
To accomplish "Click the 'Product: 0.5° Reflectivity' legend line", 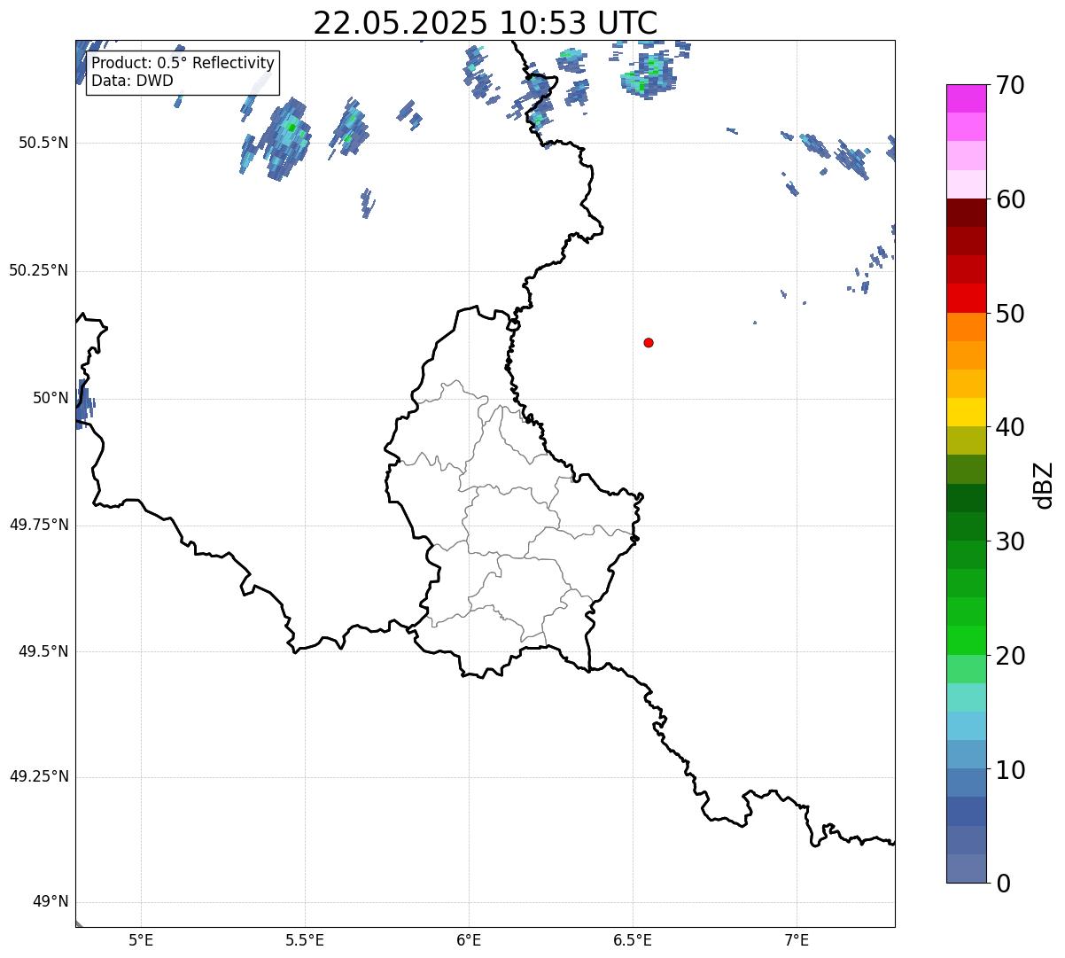I will tap(183, 64).
